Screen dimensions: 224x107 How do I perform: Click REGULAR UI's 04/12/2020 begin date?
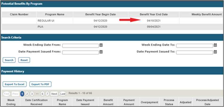point(100,21)
